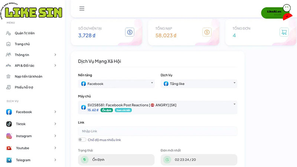Click the LikeAI.vn profile badge
This screenshot has height=167, width=297.
(277, 12)
